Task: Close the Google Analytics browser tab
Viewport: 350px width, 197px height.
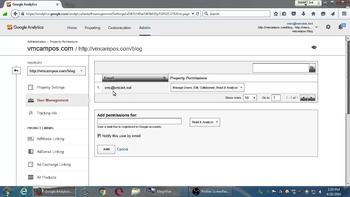Action: click(57, 4)
